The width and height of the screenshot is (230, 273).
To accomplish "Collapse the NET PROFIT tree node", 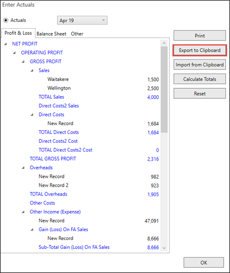I will [x=6, y=44].
